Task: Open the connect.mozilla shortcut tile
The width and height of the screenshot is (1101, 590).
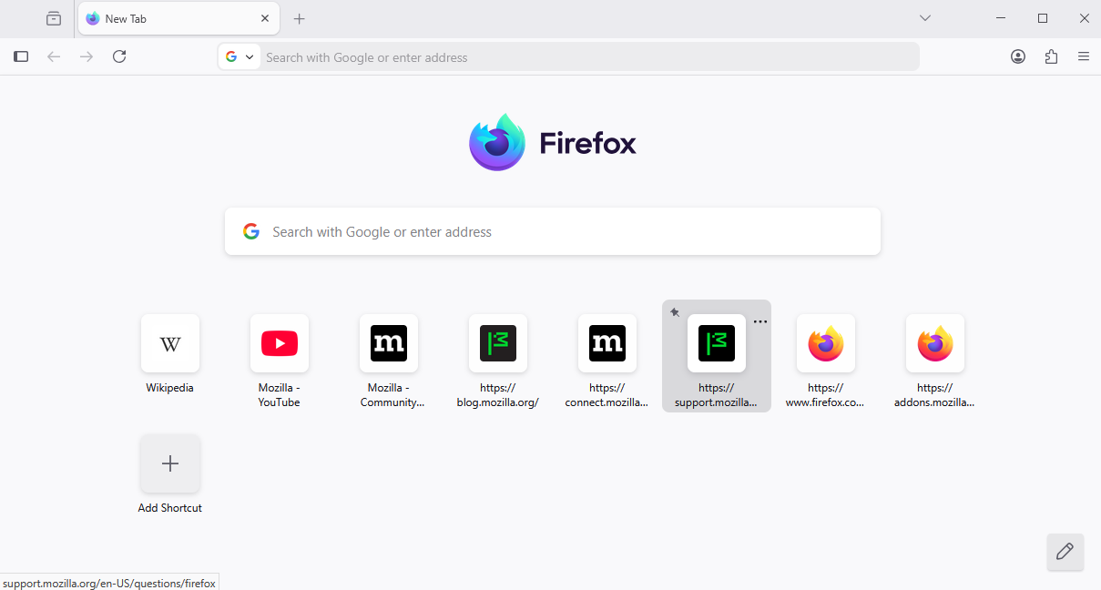Action: 607,343
